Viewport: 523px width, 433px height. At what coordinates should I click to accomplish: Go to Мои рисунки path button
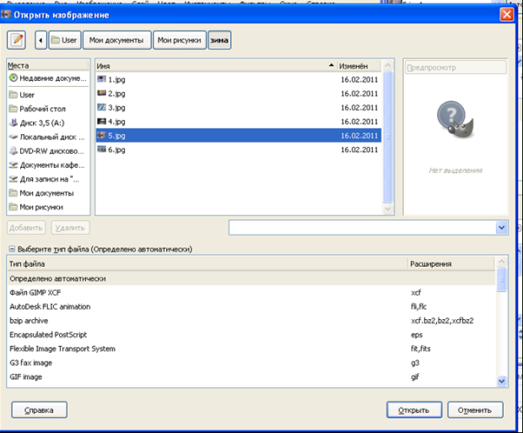[181, 40]
